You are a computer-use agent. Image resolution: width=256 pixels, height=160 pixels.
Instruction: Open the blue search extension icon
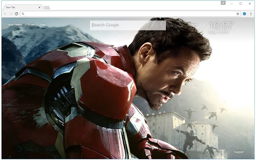coord(244,14)
